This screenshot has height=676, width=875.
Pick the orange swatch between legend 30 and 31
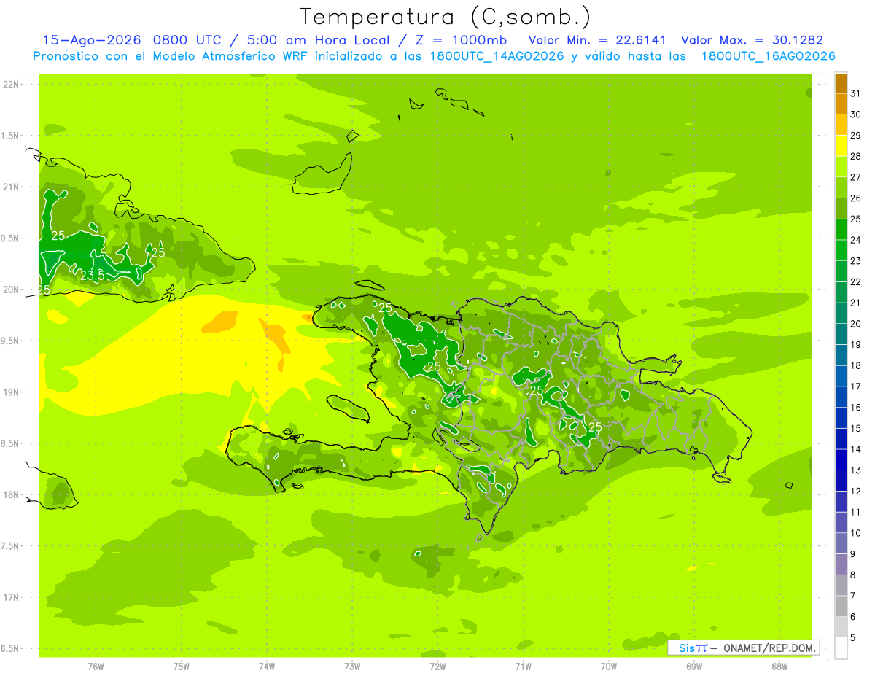[x=841, y=104]
